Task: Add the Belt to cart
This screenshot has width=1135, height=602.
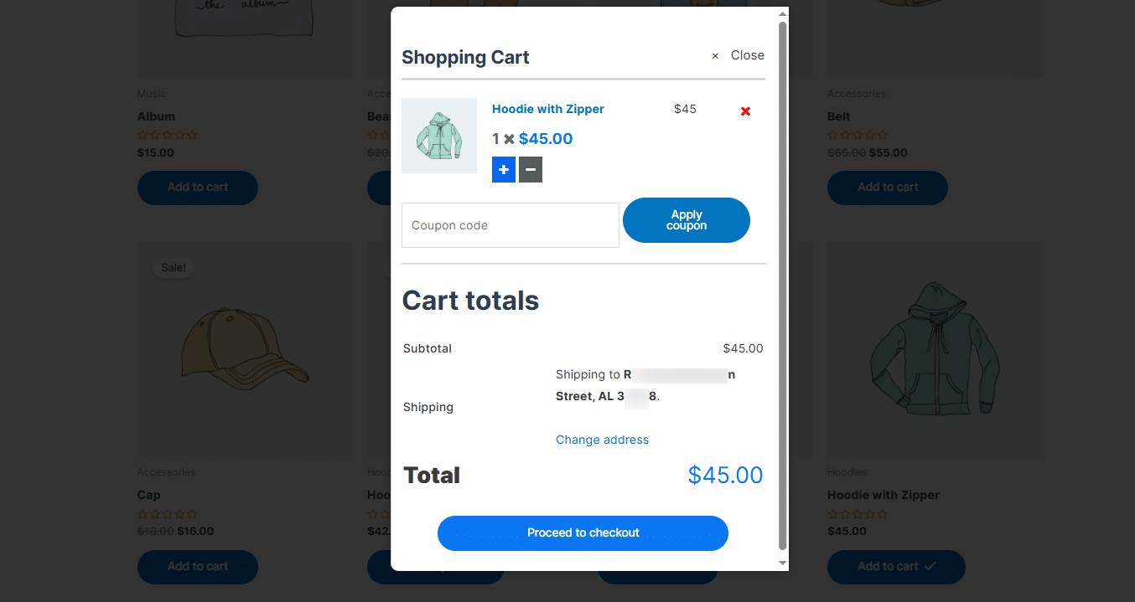Action: tap(888, 188)
